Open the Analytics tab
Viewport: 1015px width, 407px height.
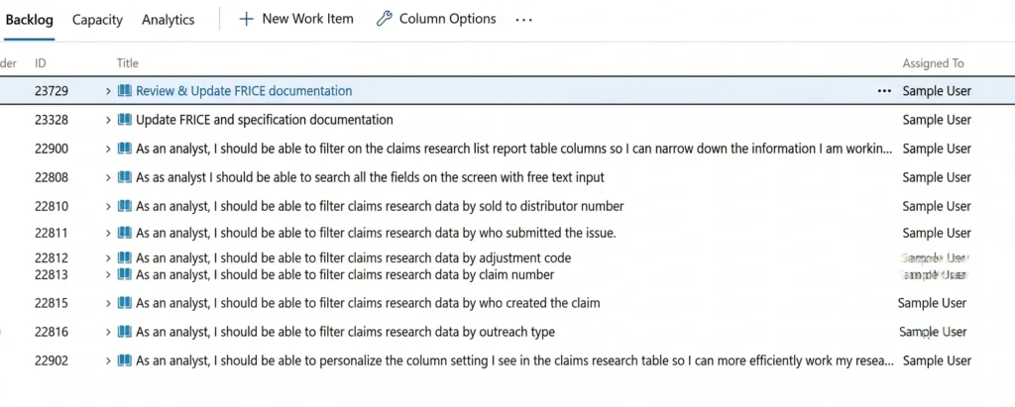tap(169, 20)
